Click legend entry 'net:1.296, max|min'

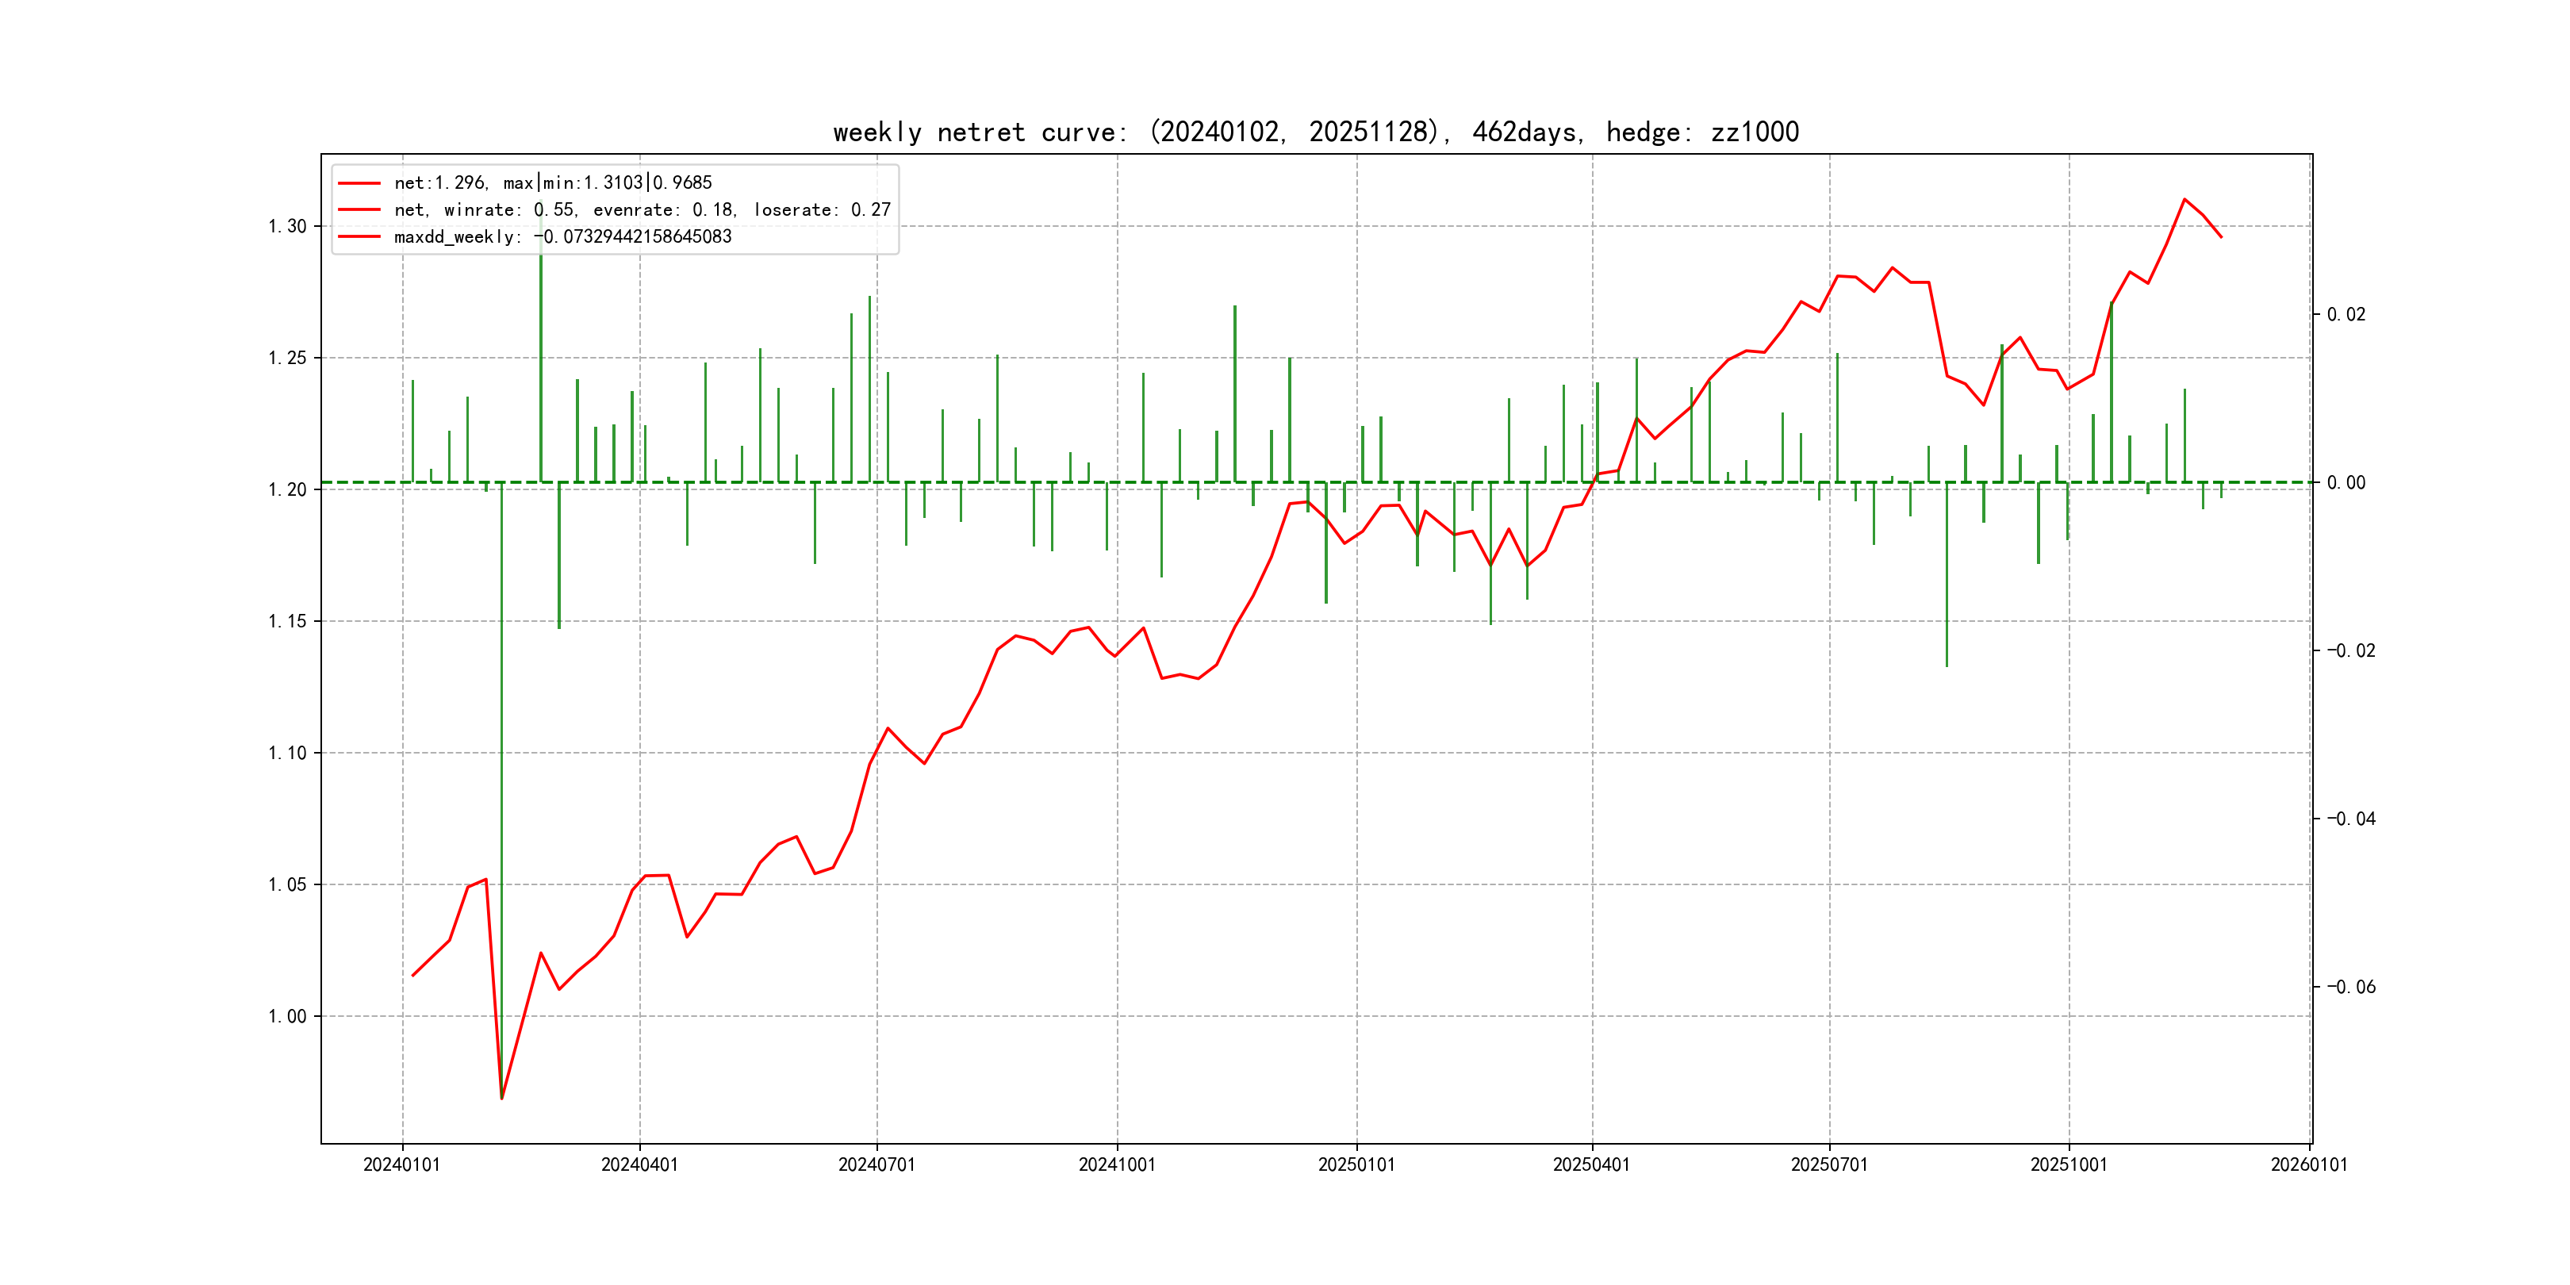(552, 182)
